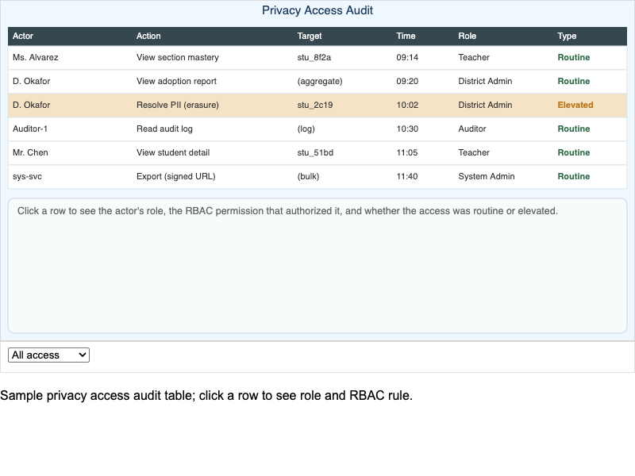
Task: Click the (log) target cell
Action: pos(306,129)
